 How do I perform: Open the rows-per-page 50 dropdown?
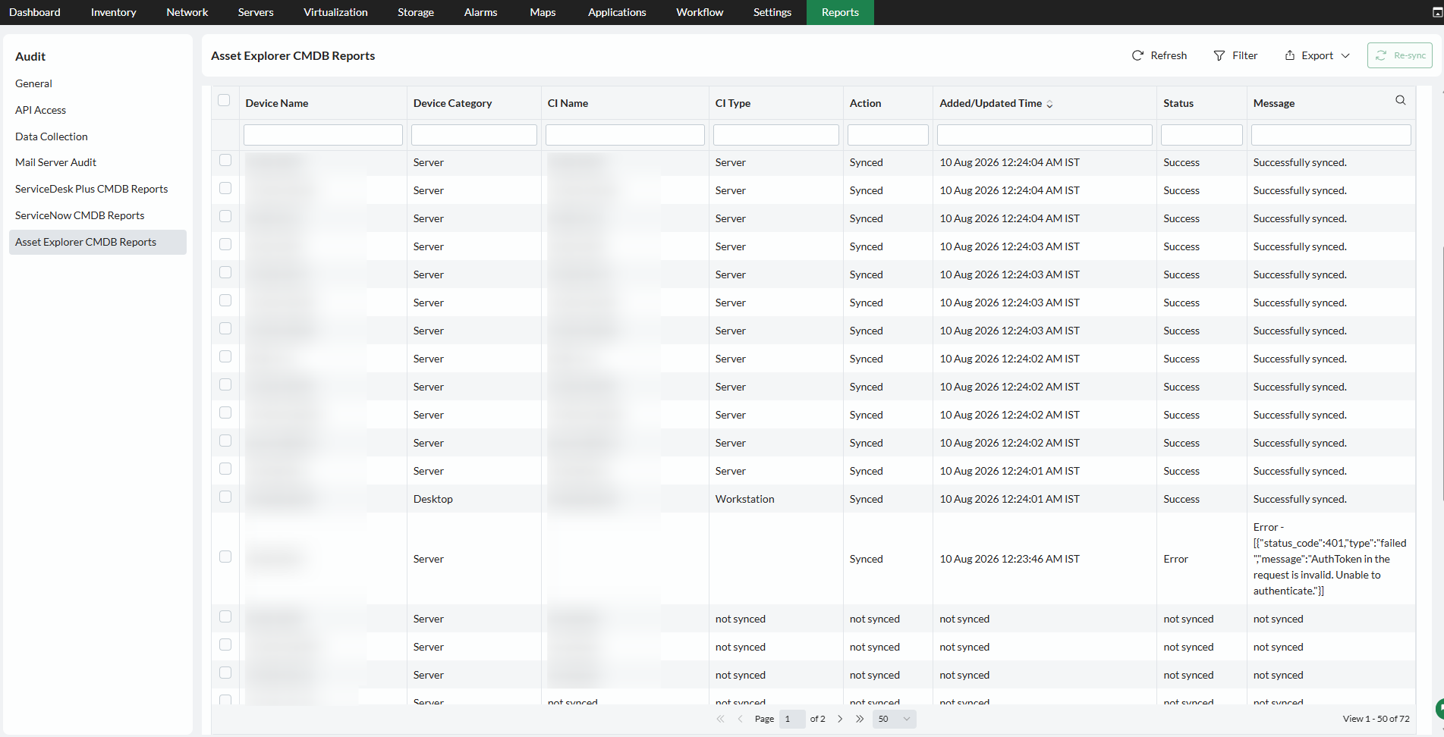pos(894,719)
